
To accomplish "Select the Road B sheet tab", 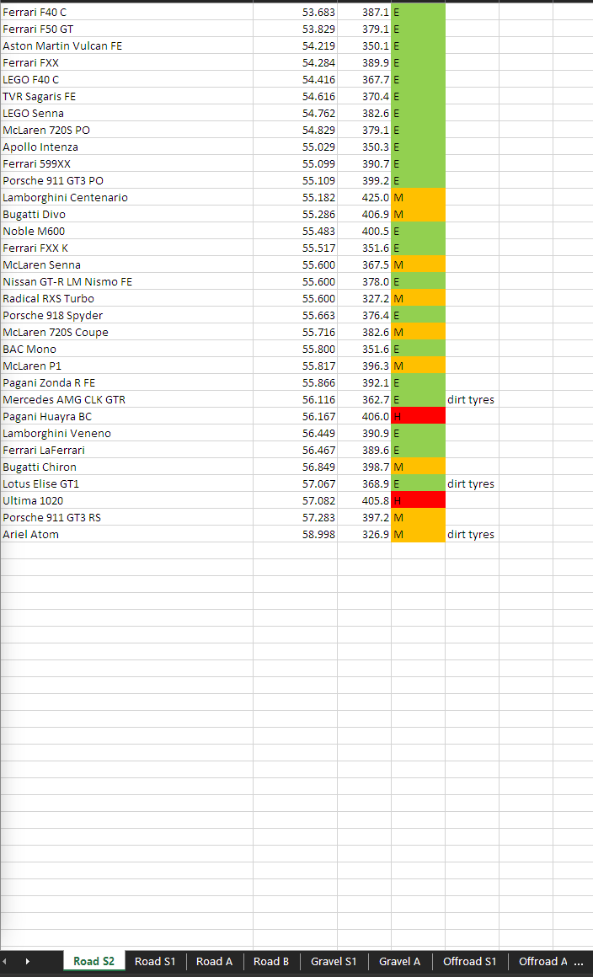I will tap(271, 961).
